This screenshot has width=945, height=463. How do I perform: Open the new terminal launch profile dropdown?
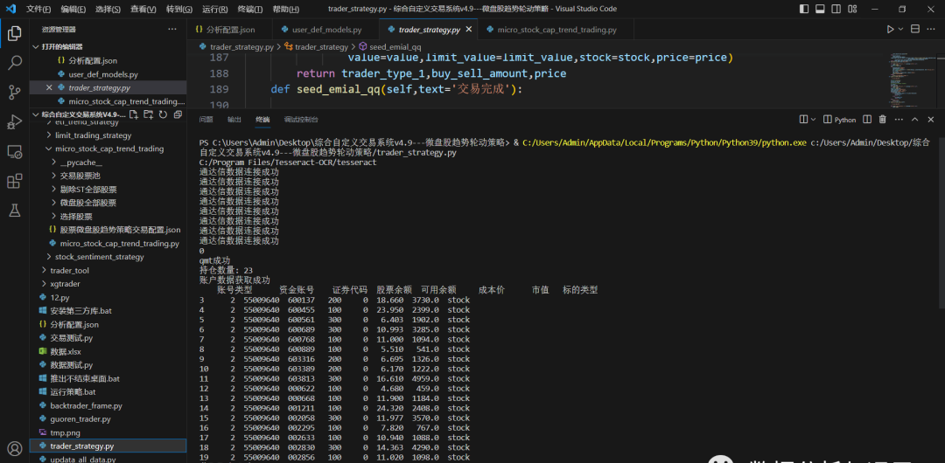(813, 119)
